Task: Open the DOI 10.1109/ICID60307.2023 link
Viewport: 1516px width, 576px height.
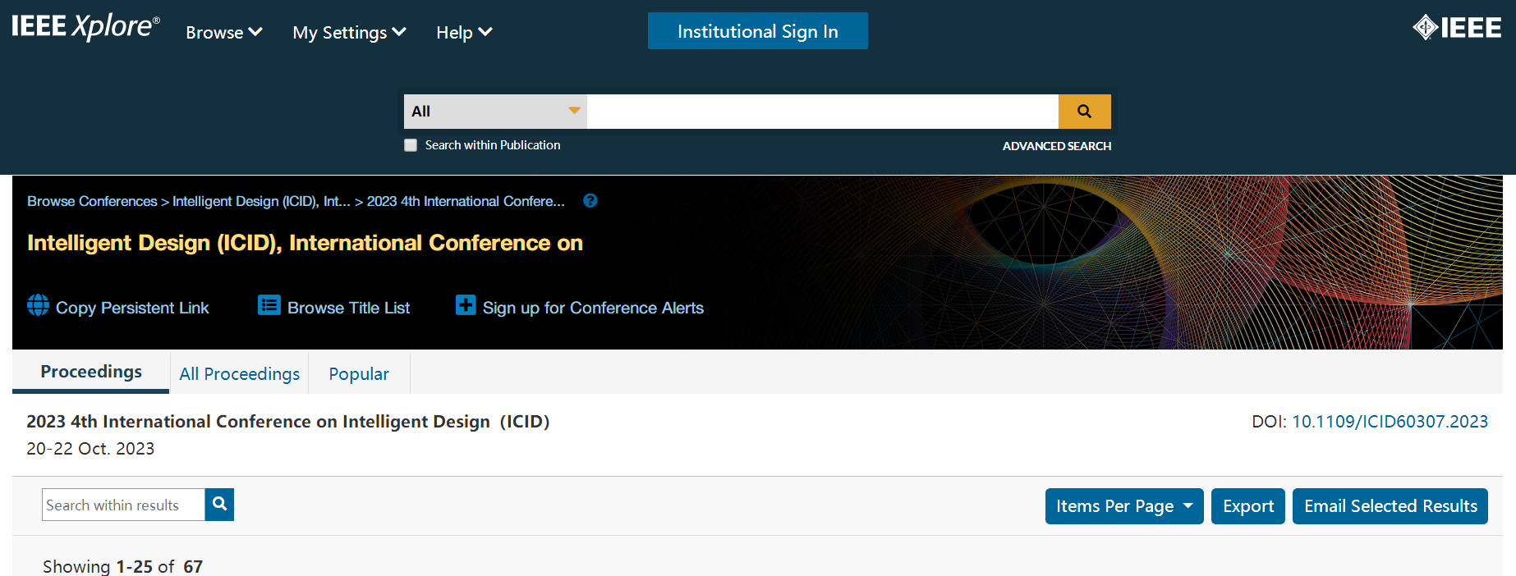Action: [1390, 422]
